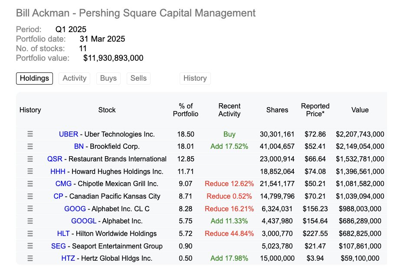Click Reduce 44.84% activity for Hilton
Viewport: 394px width, 275px height.
(x=229, y=233)
